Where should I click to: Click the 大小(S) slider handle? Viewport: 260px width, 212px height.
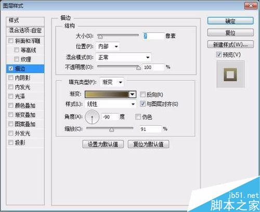(100, 36)
